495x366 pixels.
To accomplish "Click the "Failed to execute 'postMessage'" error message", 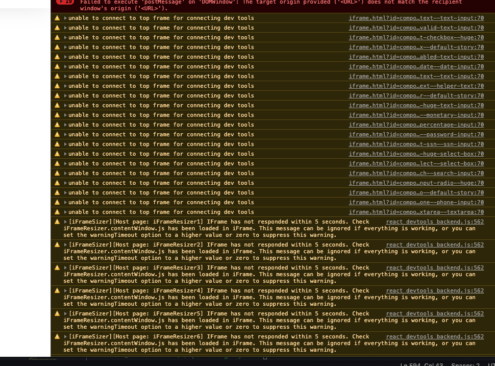I will [271, 5].
